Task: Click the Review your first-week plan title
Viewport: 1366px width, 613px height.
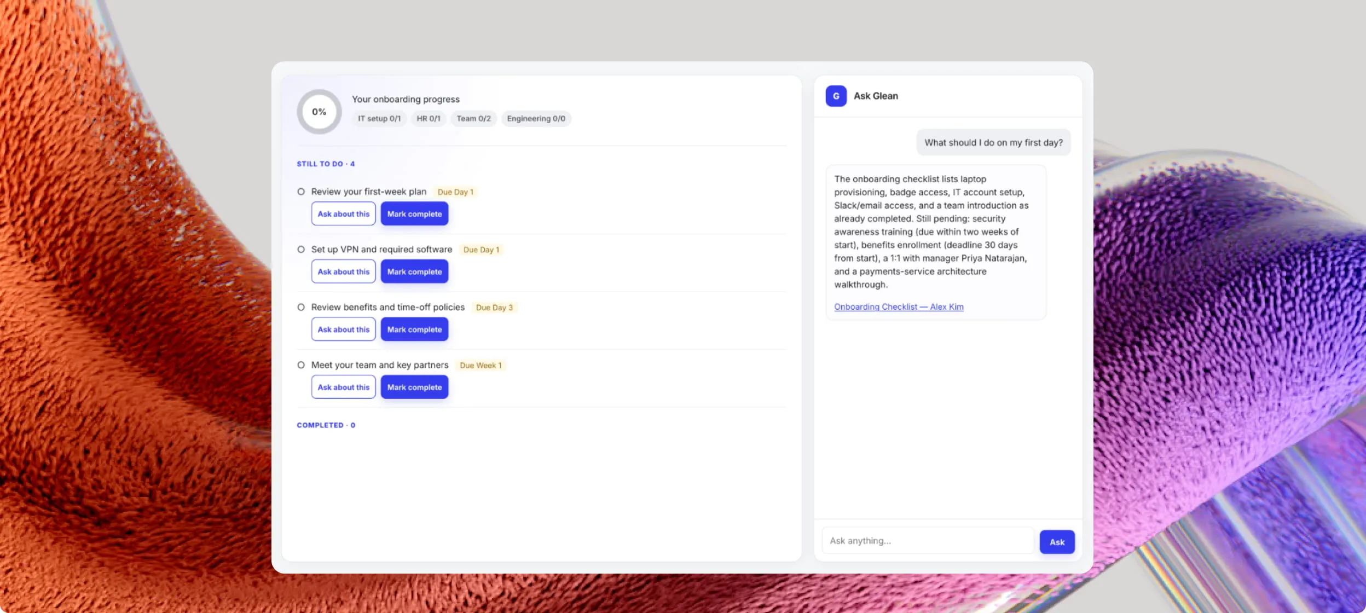Action: [369, 192]
